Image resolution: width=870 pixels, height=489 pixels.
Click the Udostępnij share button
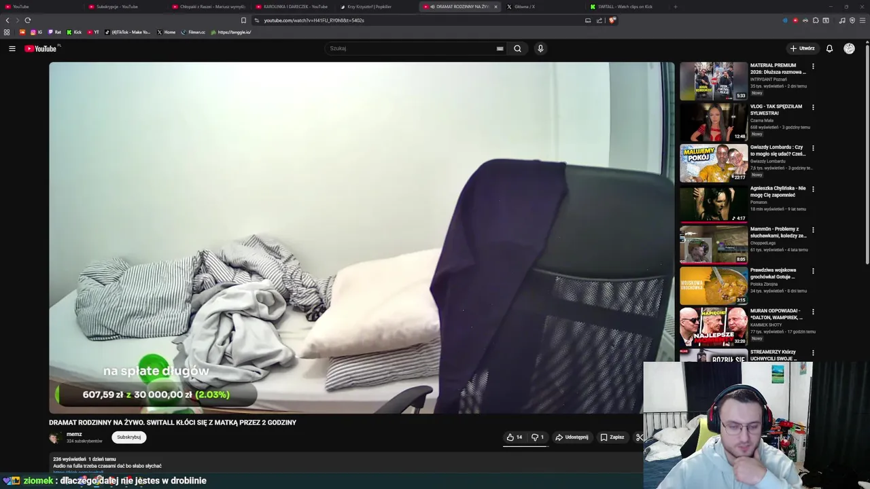[x=572, y=437]
